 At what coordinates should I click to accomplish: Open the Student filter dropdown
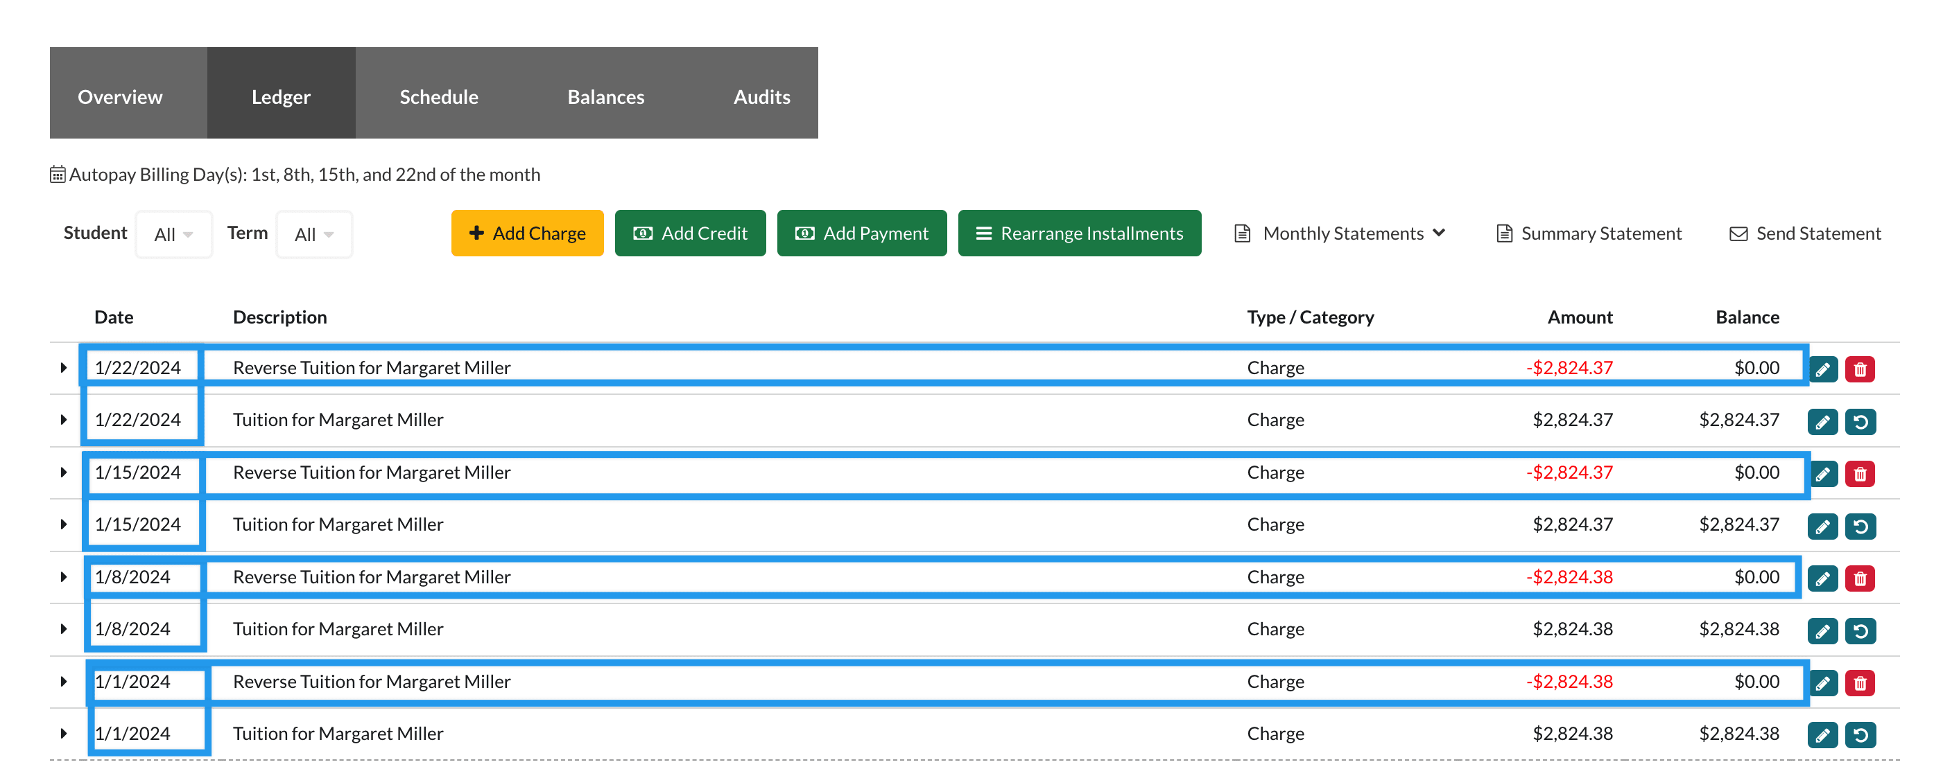coord(173,234)
